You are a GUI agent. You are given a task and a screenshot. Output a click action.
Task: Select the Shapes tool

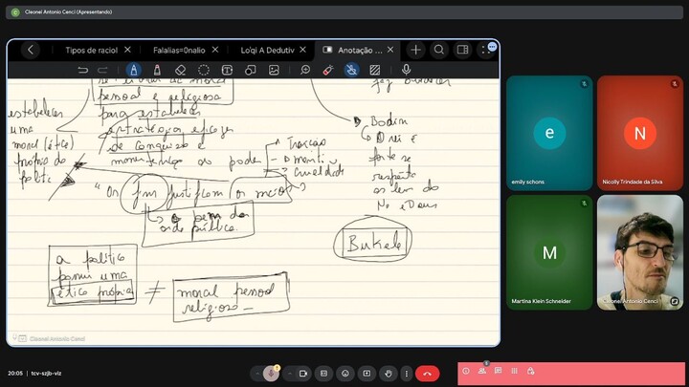250,70
